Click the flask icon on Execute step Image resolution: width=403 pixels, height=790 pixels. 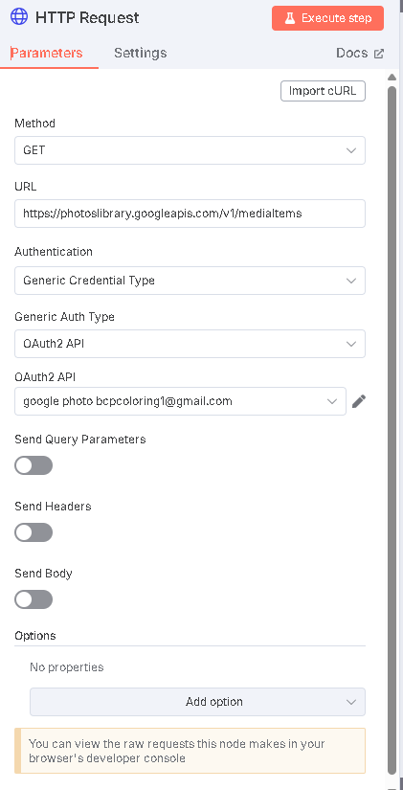(x=290, y=18)
